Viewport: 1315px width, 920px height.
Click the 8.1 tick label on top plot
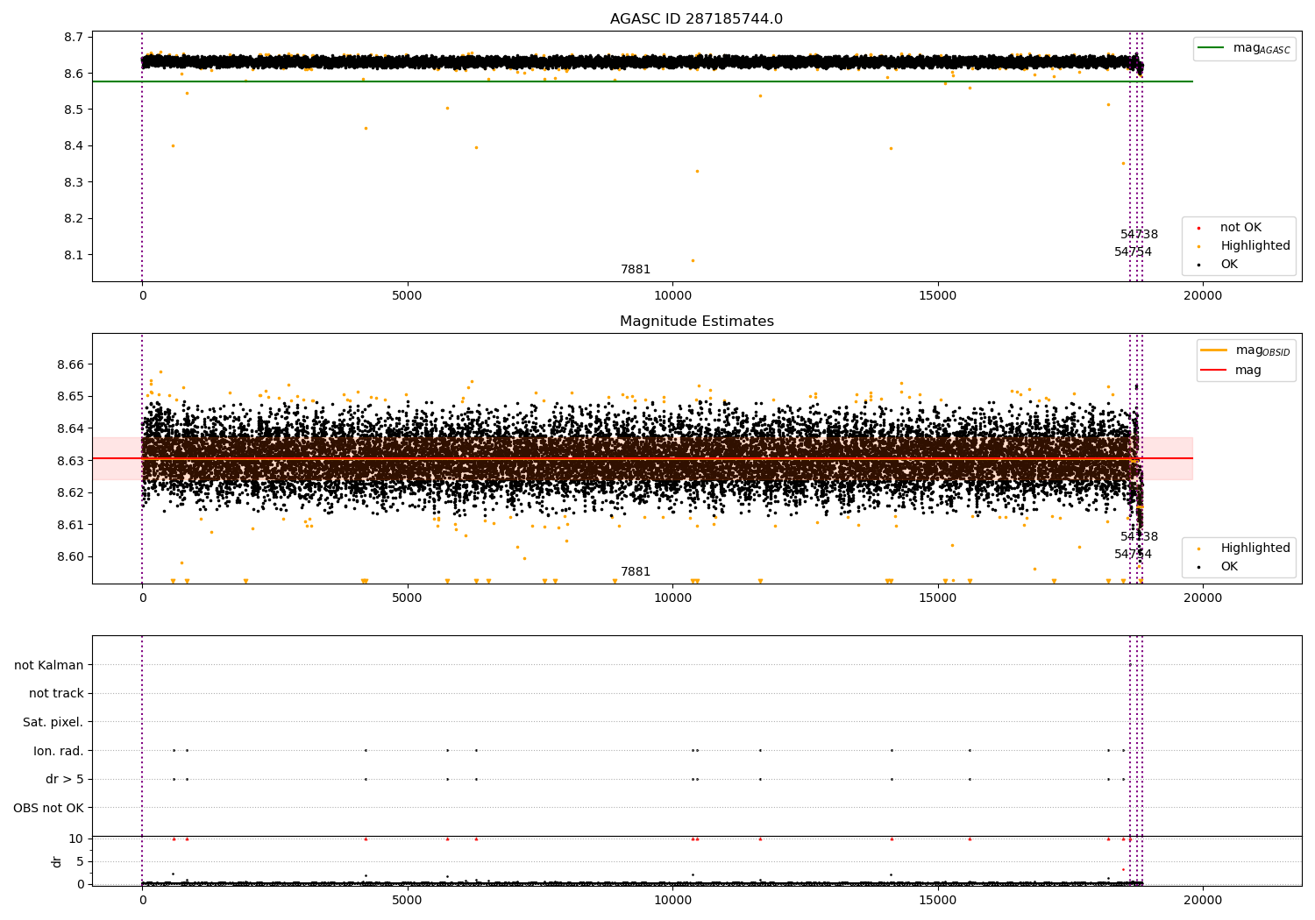75,255
